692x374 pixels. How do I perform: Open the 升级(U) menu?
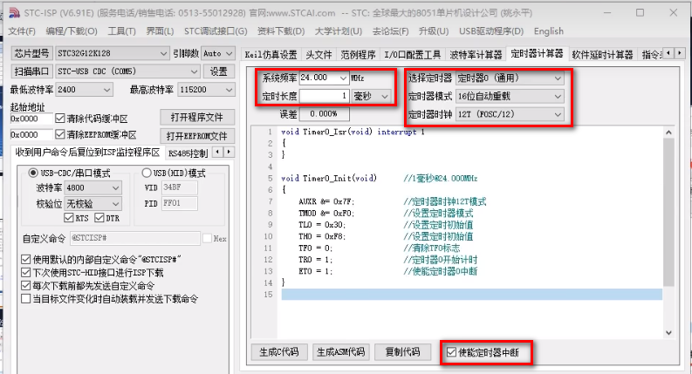tap(434, 31)
